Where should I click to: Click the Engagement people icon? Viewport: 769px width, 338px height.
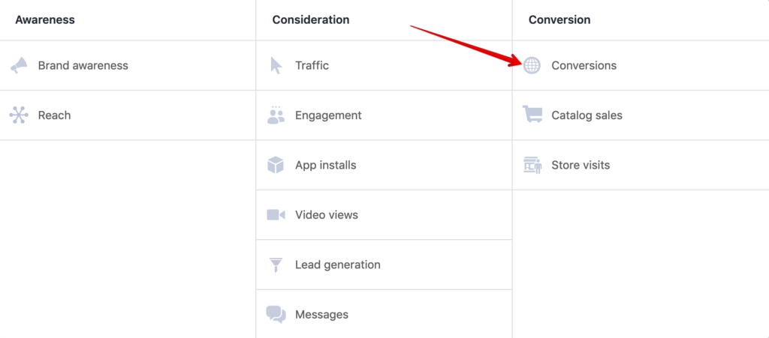coord(276,115)
